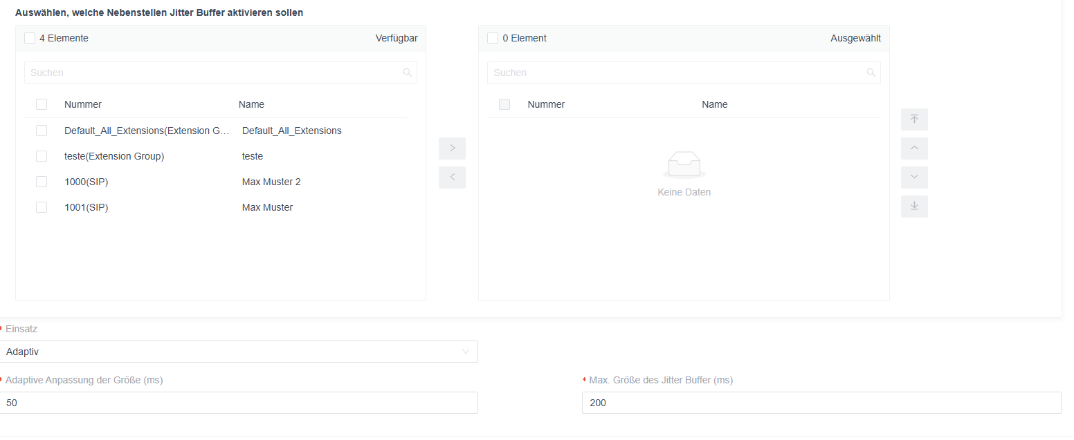Open the Einsatz 'Adaptiv' dropdown
The height and width of the screenshot is (440, 1074).
point(239,352)
